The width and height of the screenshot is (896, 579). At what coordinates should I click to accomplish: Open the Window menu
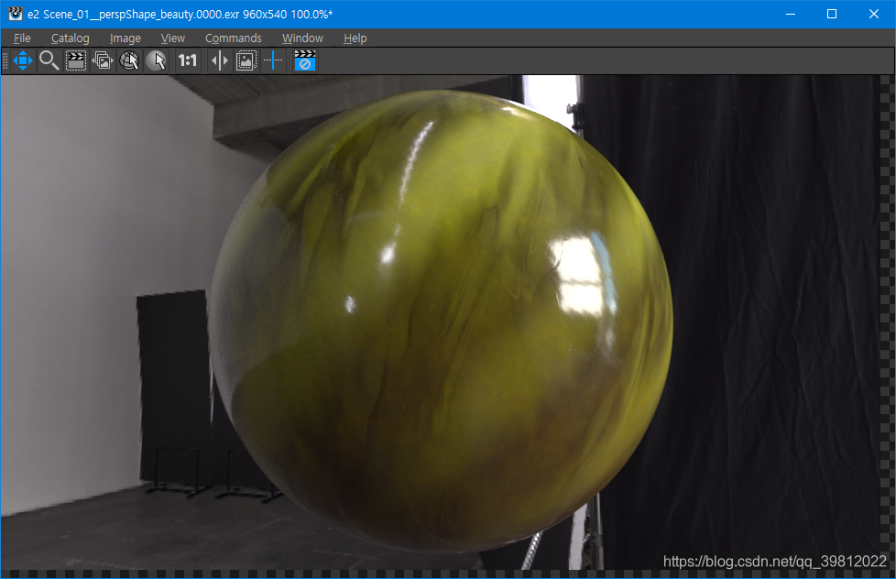click(x=302, y=38)
